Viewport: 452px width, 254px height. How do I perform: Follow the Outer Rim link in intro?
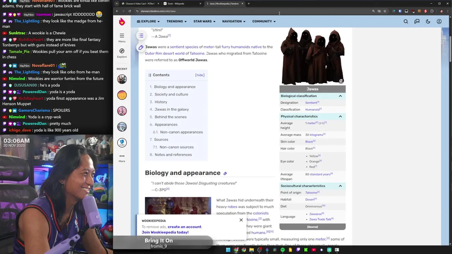tap(153, 54)
